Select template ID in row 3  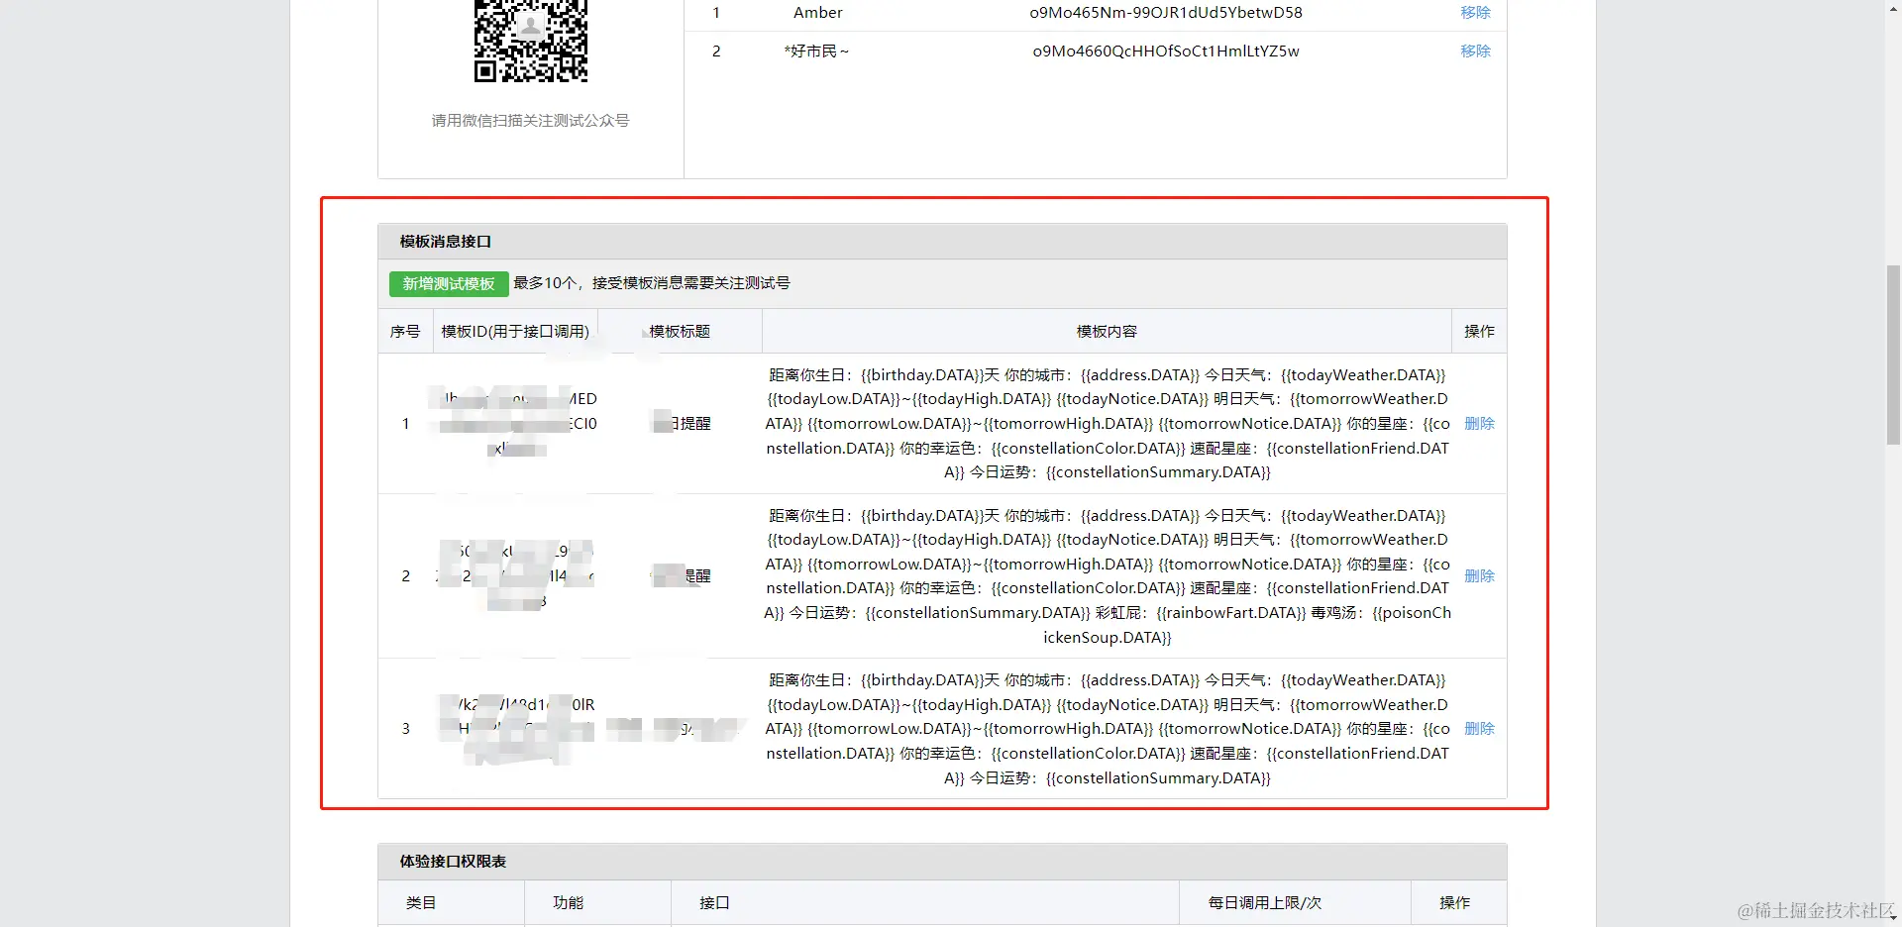click(514, 728)
